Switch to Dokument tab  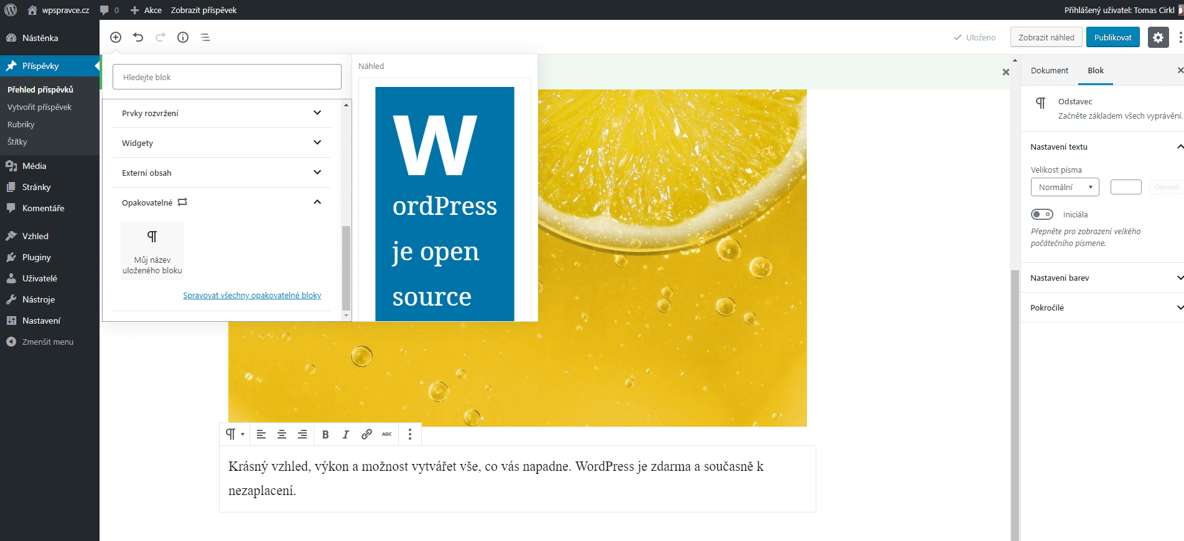click(1050, 70)
